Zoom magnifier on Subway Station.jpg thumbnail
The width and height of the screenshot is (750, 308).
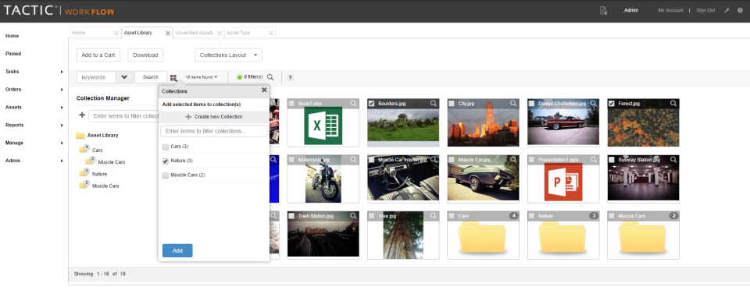673,160
